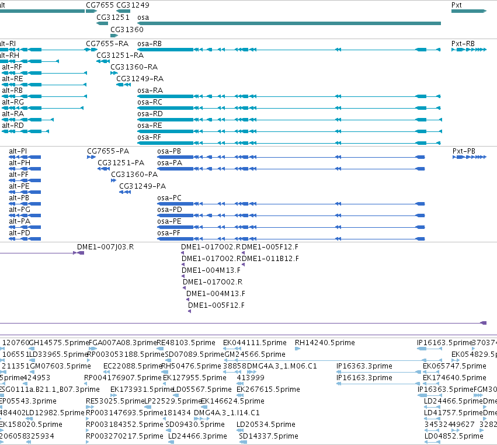
Task: Click transcript label alt-RD
Action: tap(13, 126)
